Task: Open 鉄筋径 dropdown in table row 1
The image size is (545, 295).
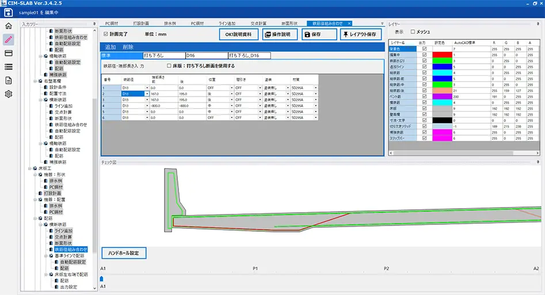Action: 147,88
